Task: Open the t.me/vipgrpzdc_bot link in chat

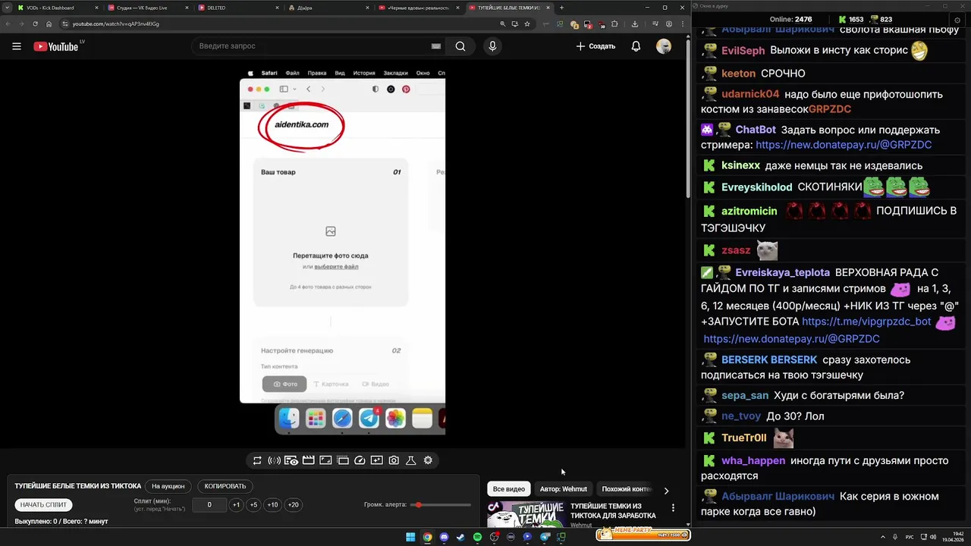Action: [866, 322]
